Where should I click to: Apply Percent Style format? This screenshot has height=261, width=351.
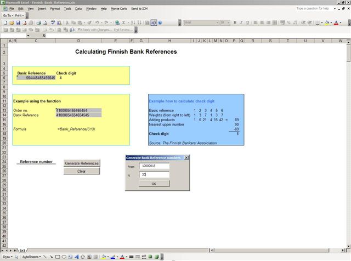click(289, 22)
